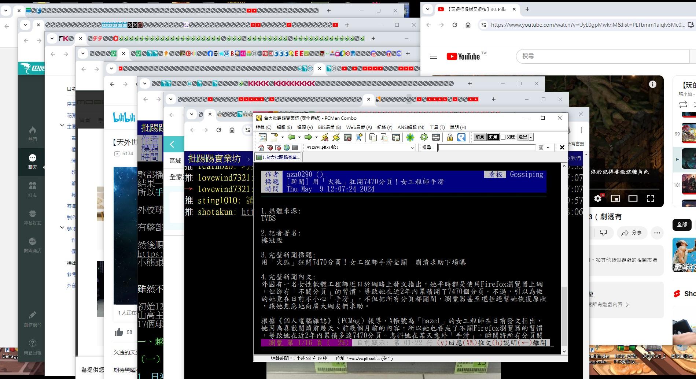Image resolution: width=696 pixels, height=379 pixels.
Task: Click the paste icon in PCMan toolbar
Action: tap(384, 137)
